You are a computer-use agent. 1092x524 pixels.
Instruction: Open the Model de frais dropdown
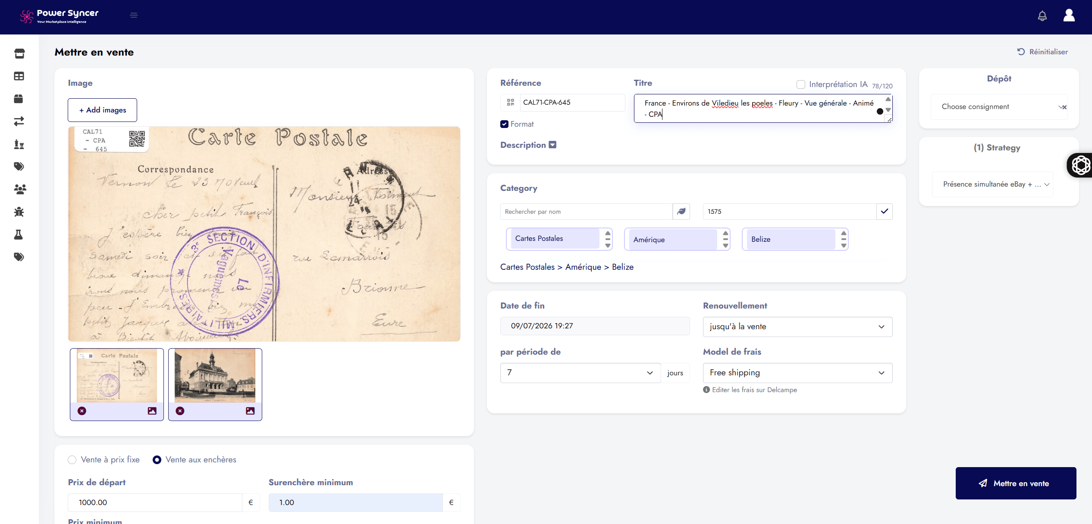[x=797, y=373]
